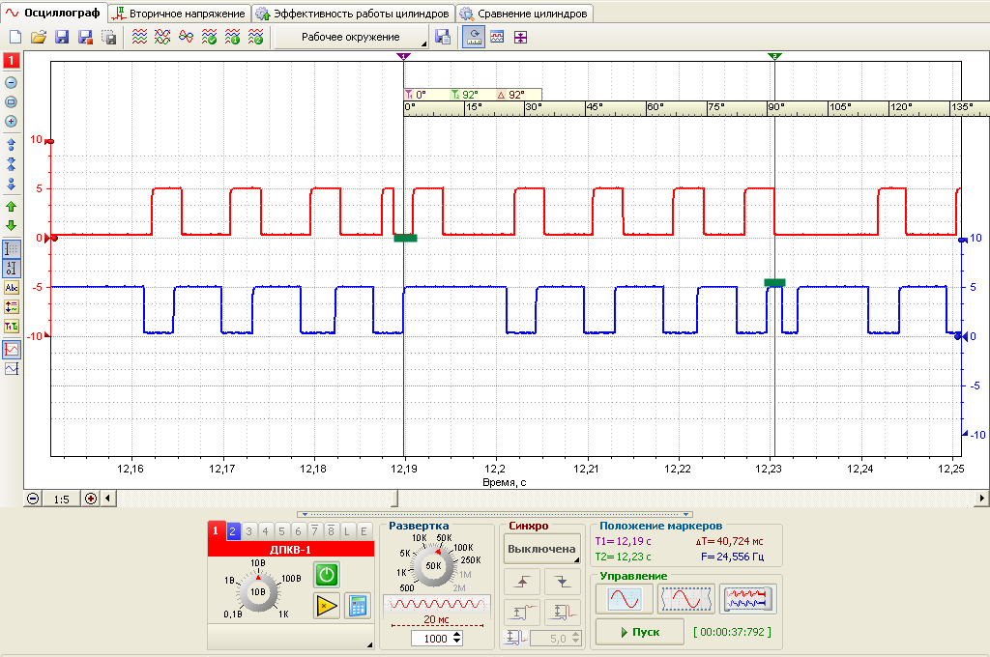Image resolution: width=990 pixels, height=657 pixels.
Task: Click the waveforms icon with number 1 badge
Action: [x=232, y=38]
